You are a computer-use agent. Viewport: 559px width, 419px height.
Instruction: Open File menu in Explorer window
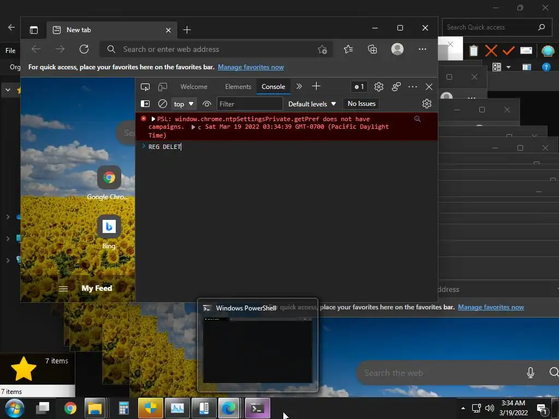(10, 51)
